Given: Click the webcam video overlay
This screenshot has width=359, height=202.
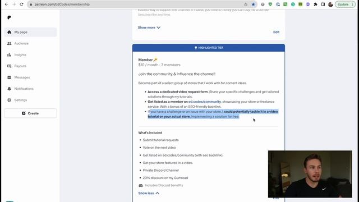Looking at the screenshot, I should [x=310, y=174].
